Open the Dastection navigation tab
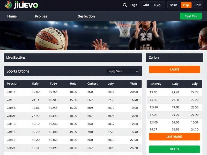 coord(86,16)
